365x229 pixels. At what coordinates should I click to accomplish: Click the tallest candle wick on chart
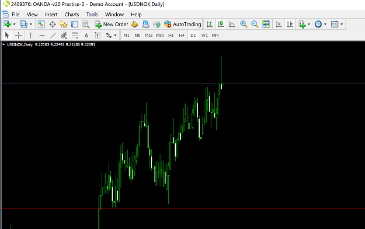pos(221,70)
